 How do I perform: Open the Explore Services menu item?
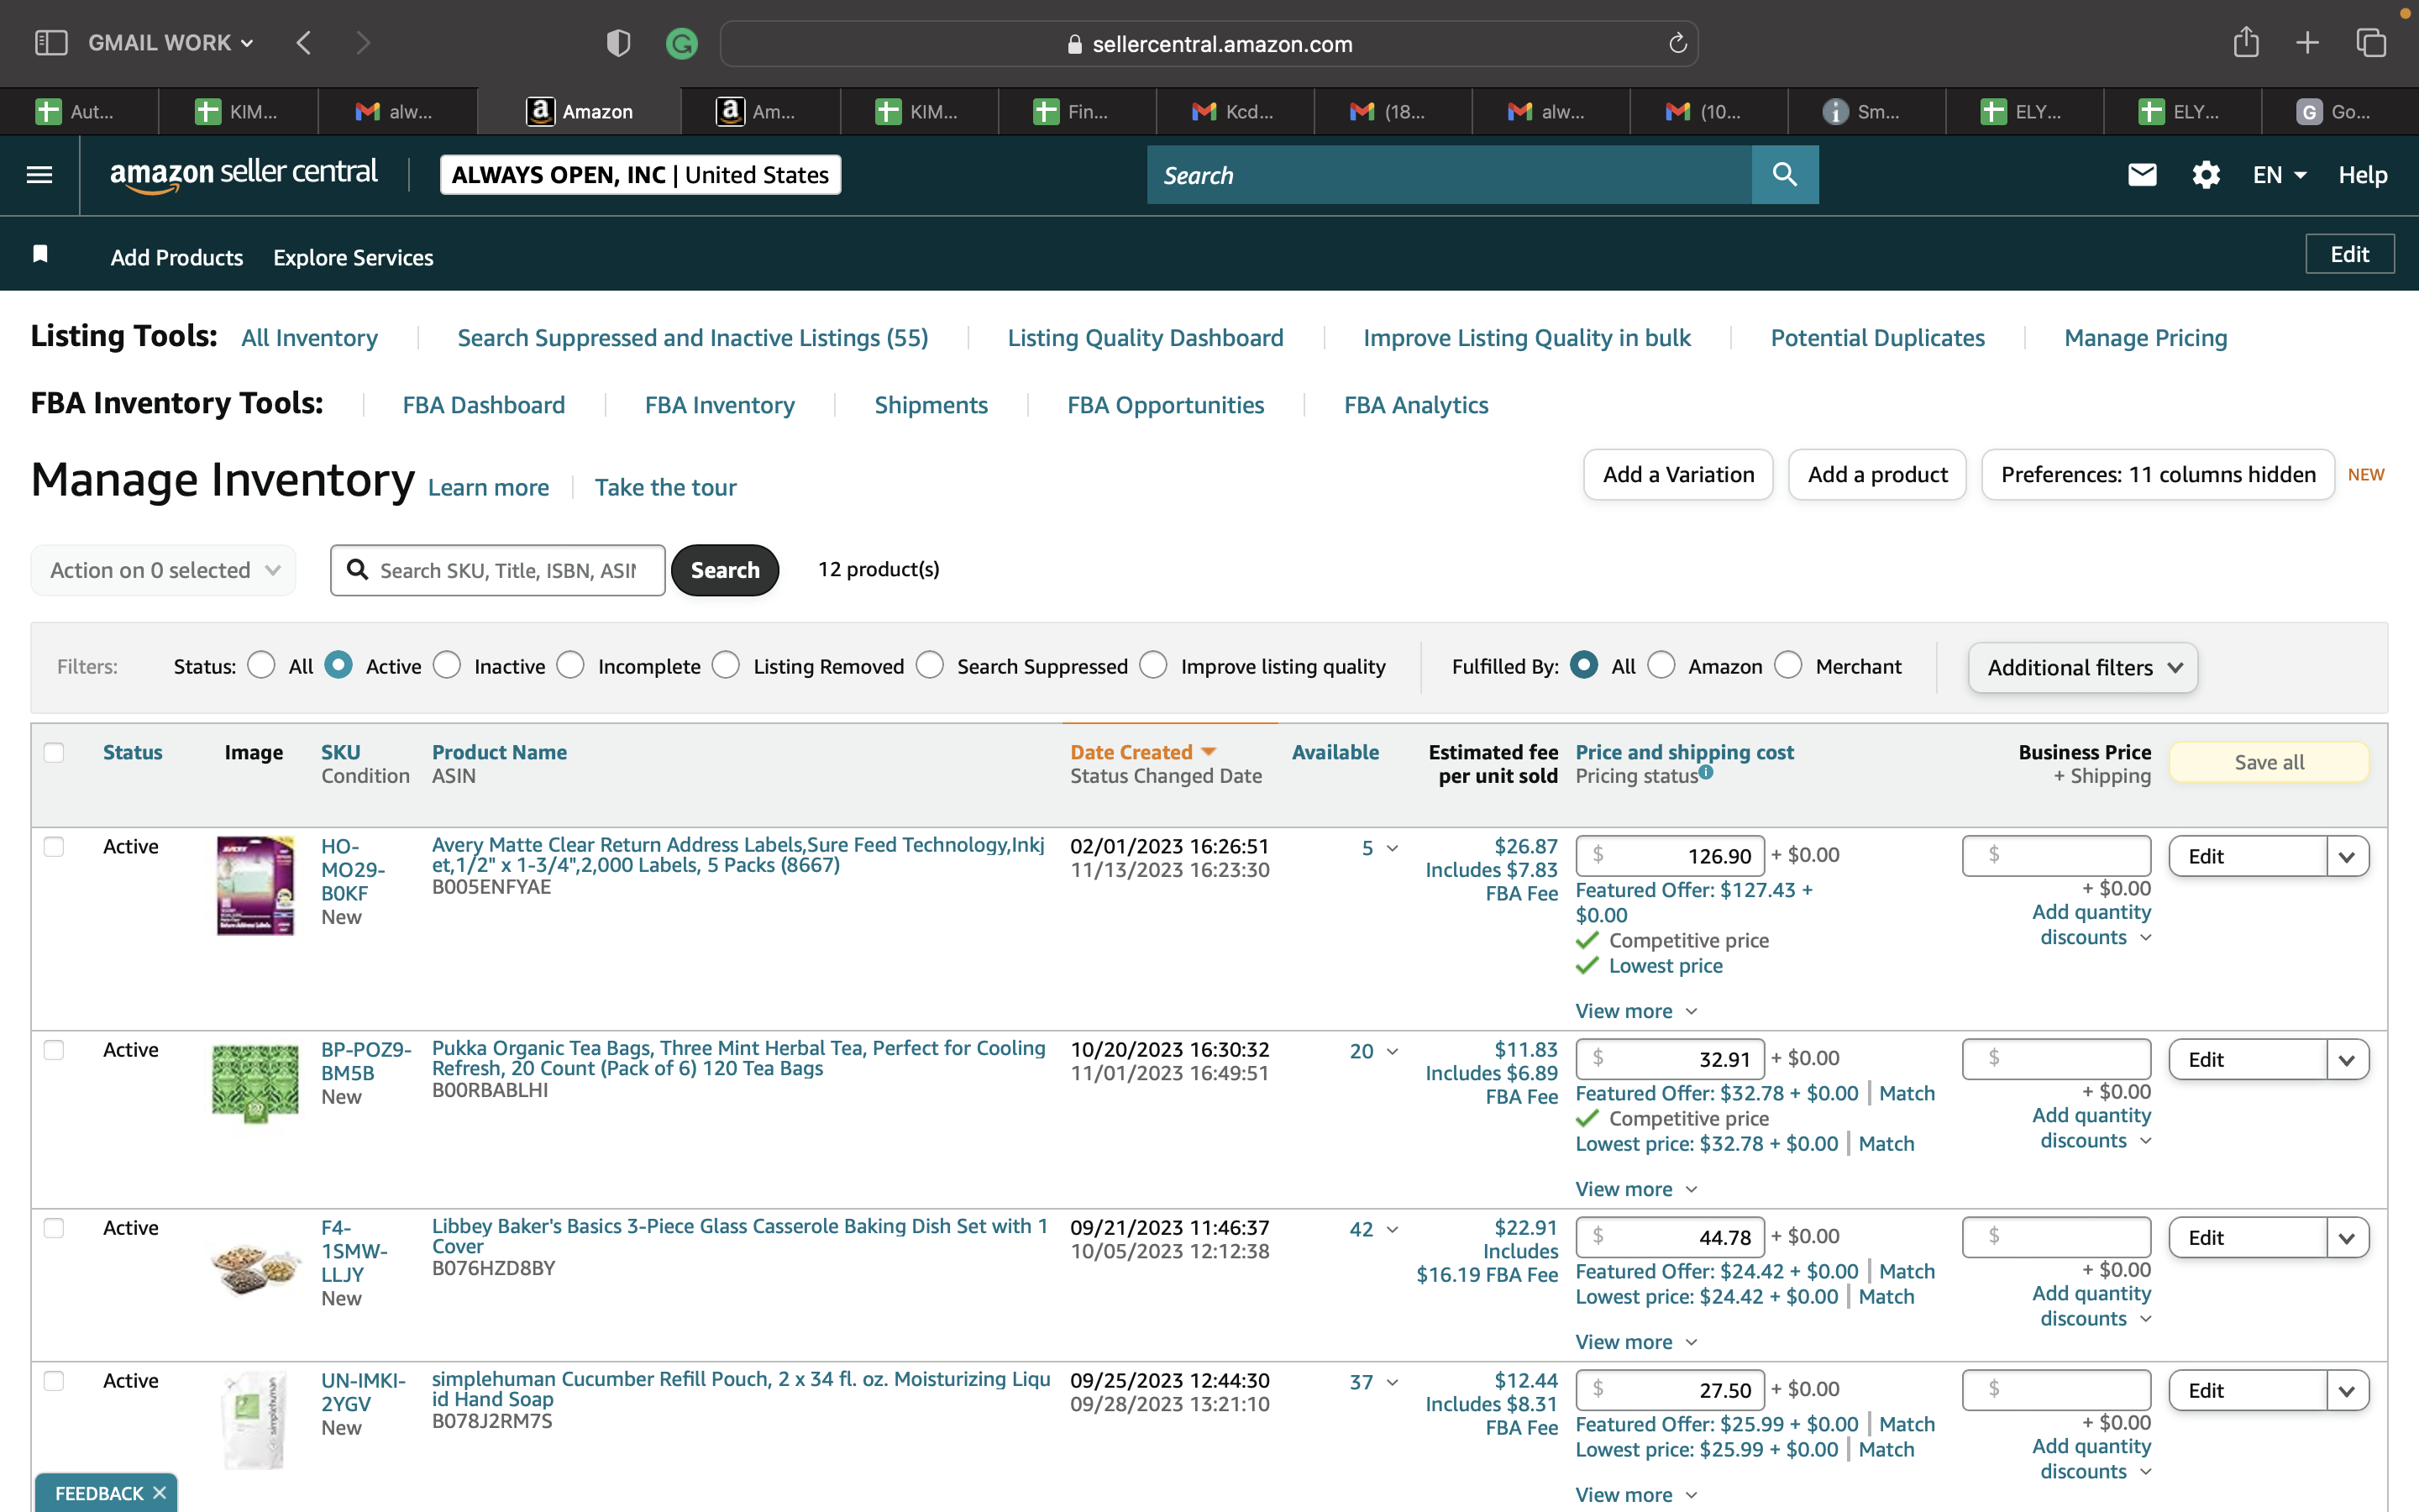click(x=353, y=257)
